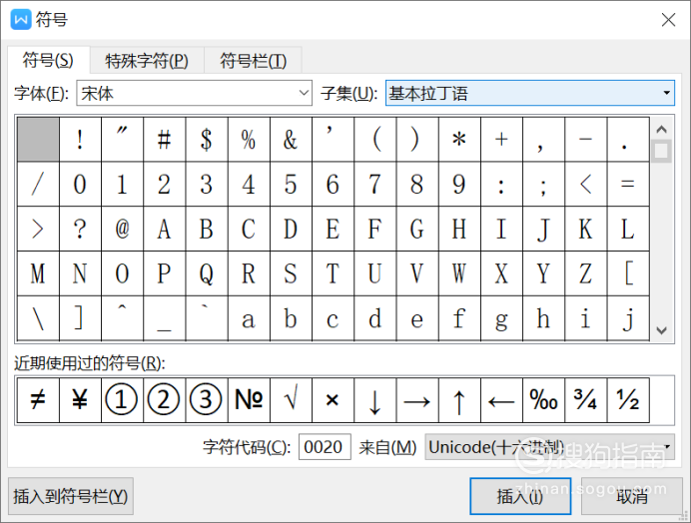Pick the per mille ‰ symbol
The height and width of the screenshot is (523, 691).
(x=544, y=400)
